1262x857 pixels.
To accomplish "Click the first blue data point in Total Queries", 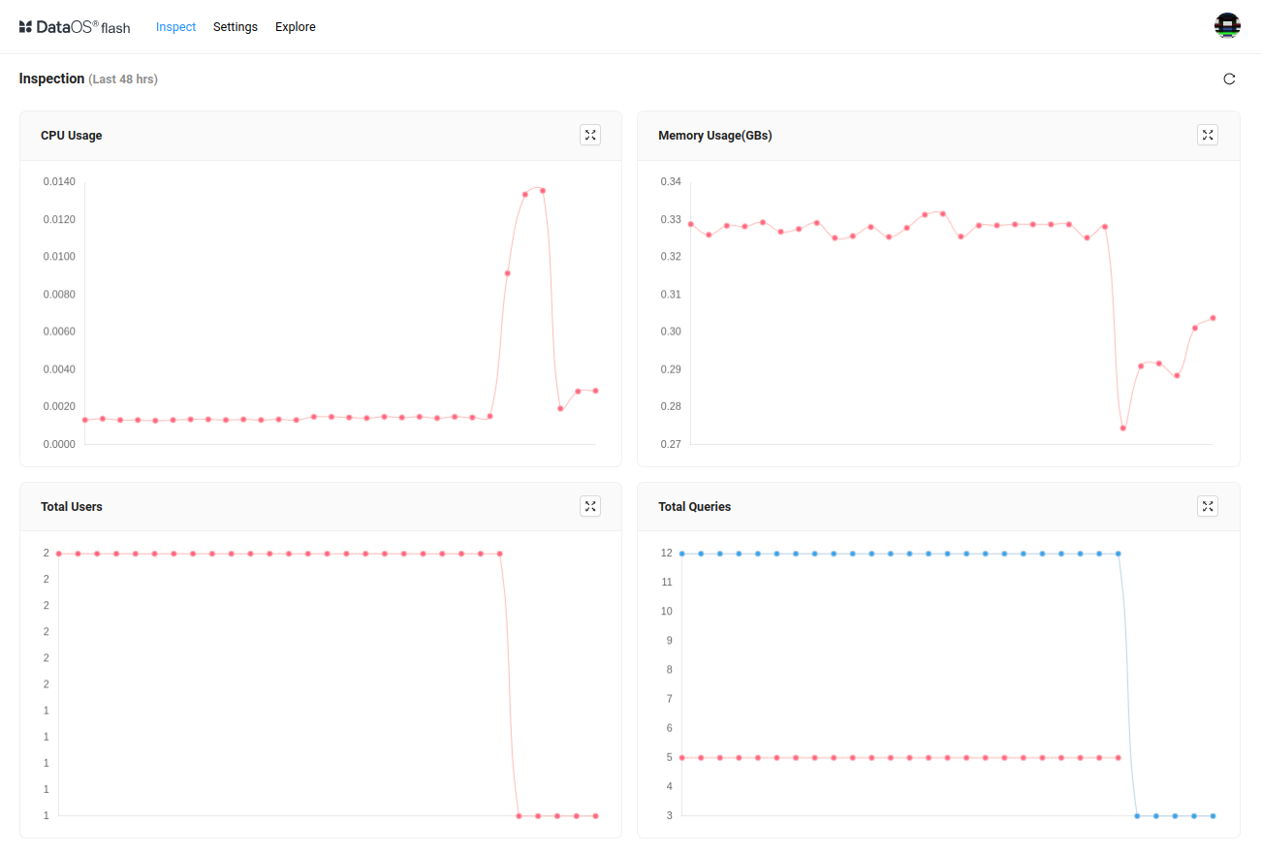I will pyautogui.click(x=682, y=554).
